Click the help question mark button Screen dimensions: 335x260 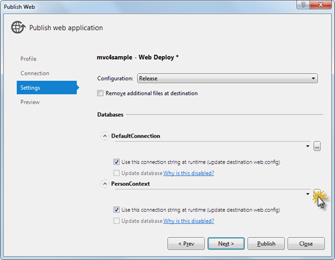pos(303,4)
